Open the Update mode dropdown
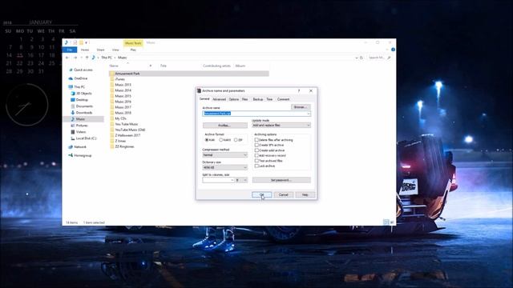Viewport: 513px width, 288px height. point(281,126)
